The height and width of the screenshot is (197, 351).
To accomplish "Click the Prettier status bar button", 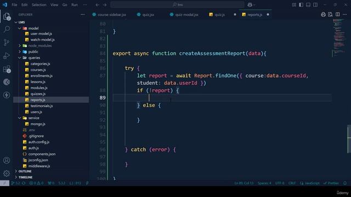I will (x=331, y=183).
